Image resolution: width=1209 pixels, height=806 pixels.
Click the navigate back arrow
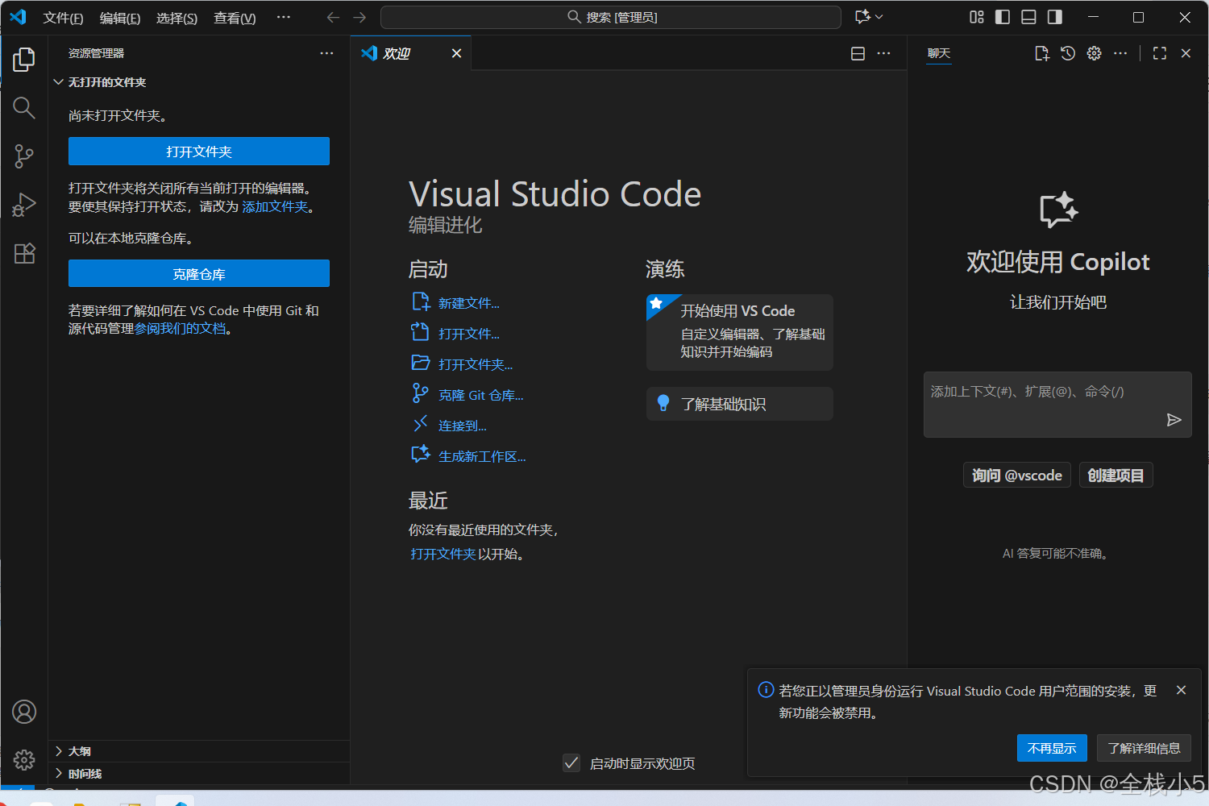[x=333, y=17]
